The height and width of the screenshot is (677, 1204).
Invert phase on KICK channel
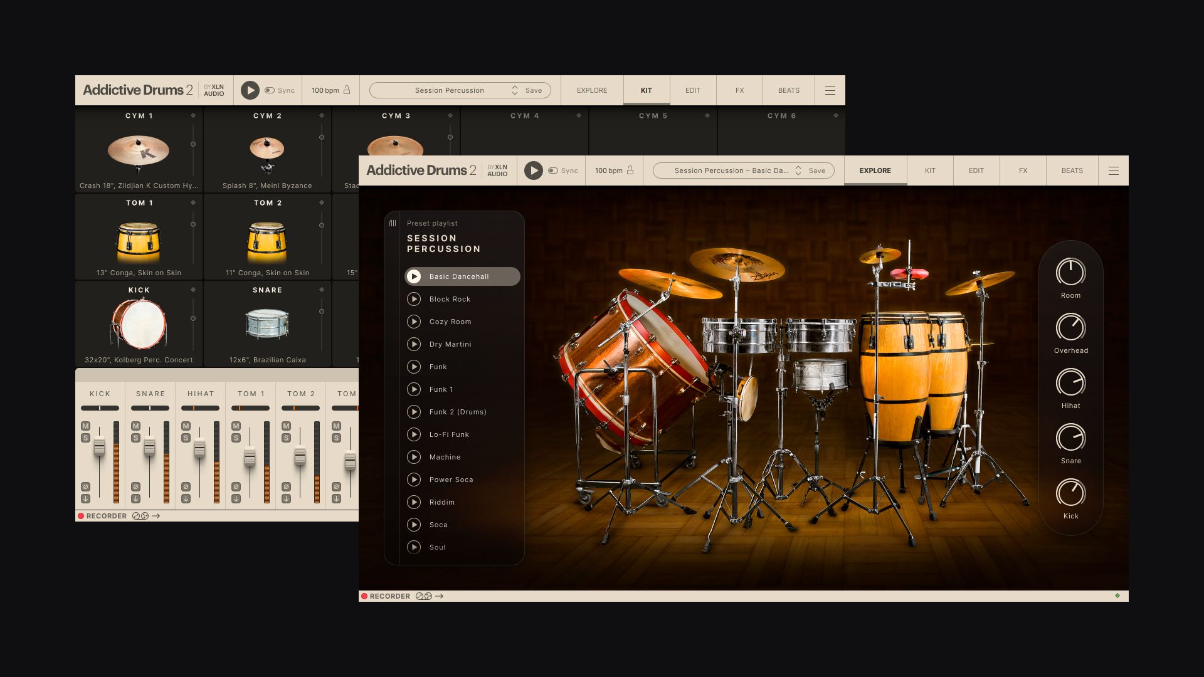[x=85, y=486]
